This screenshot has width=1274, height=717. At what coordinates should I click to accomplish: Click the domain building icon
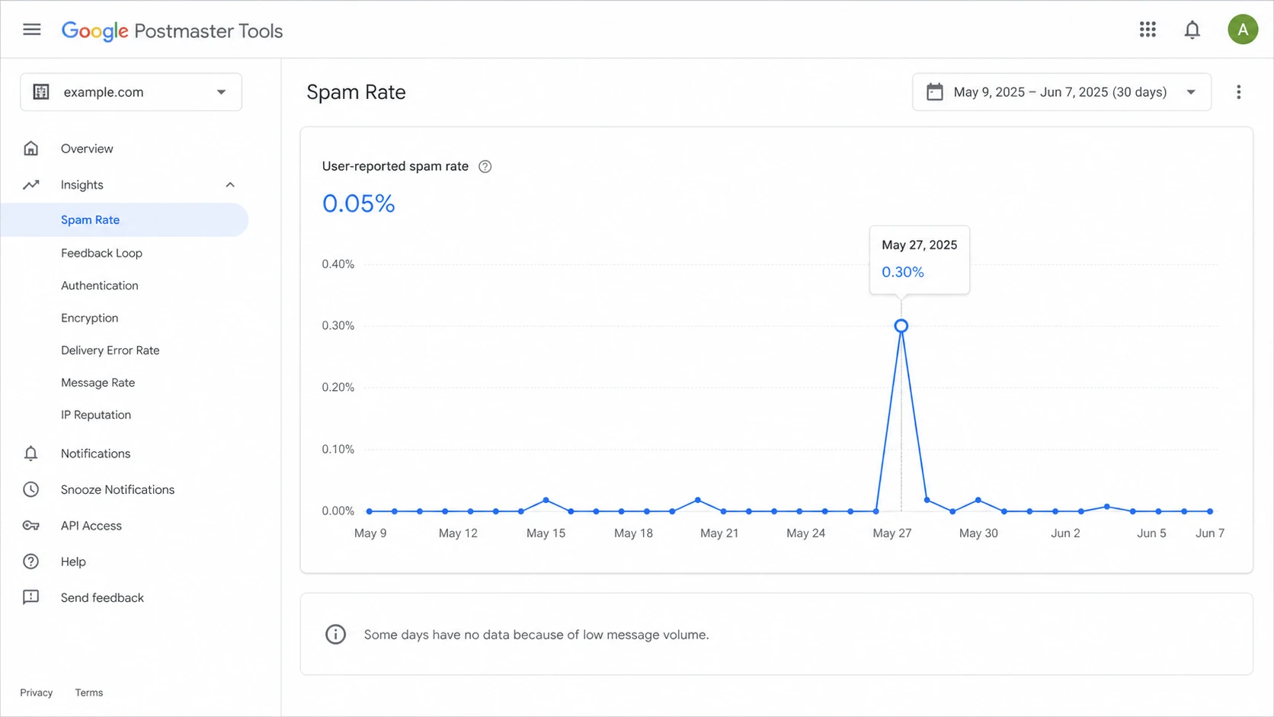coord(41,92)
